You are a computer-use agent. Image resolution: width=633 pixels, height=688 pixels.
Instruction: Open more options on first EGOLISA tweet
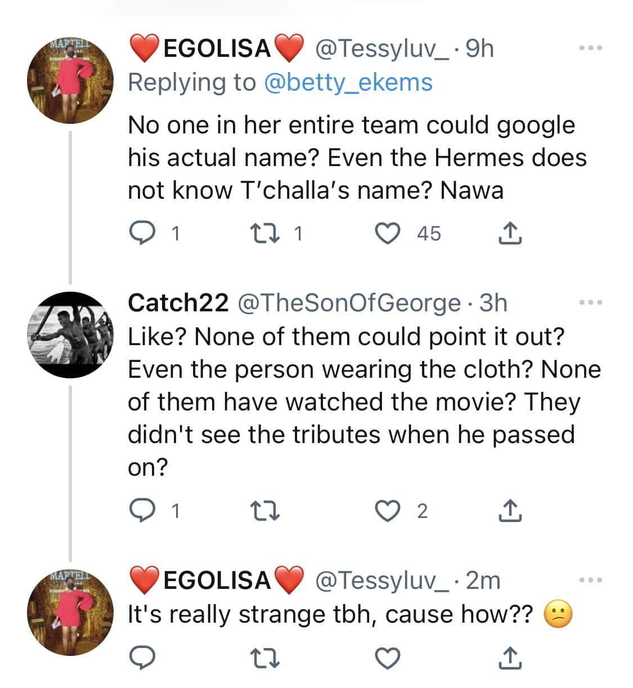590,48
